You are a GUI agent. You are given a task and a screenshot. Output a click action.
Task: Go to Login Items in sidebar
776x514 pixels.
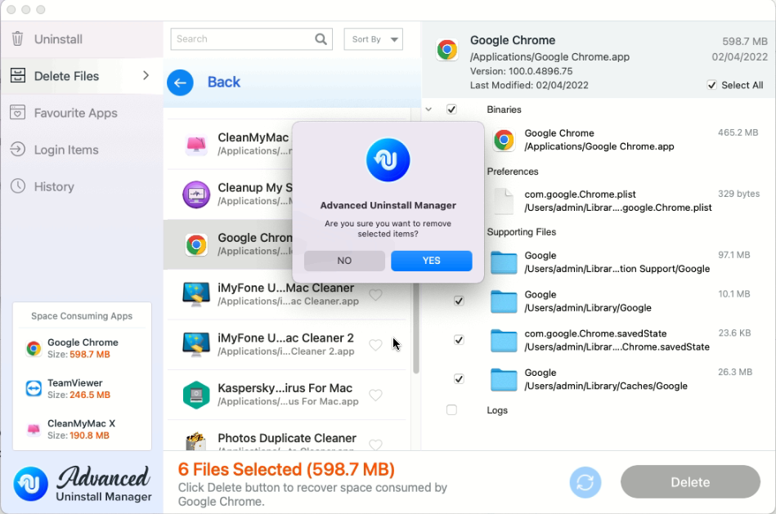(66, 150)
